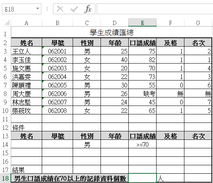Select column D header
The height and width of the screenshot is (183, 213).
tap(115, 22)
